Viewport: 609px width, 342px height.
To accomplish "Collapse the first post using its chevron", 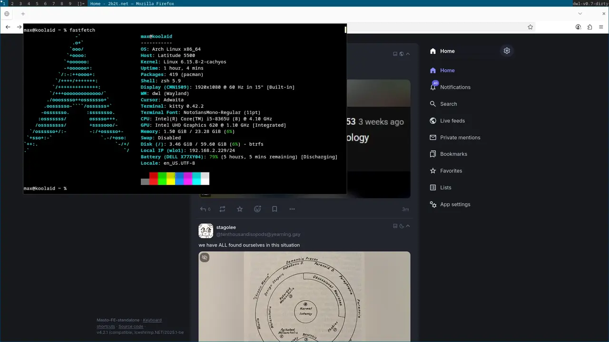I will (408, 54).
